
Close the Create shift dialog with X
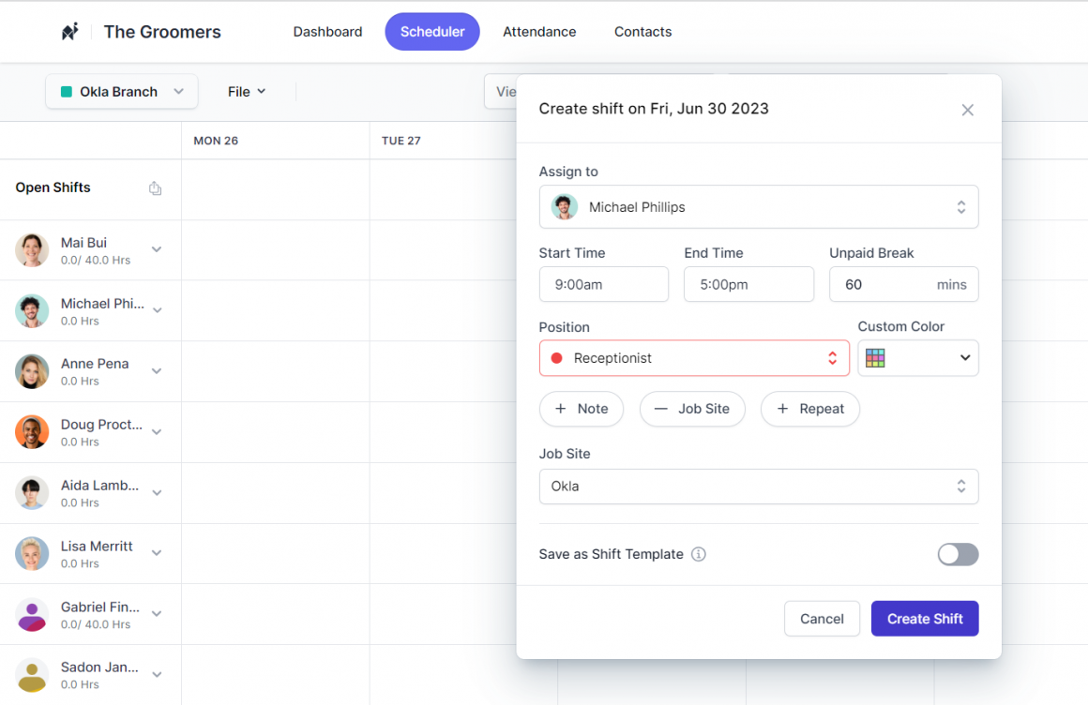pos(967,110)
